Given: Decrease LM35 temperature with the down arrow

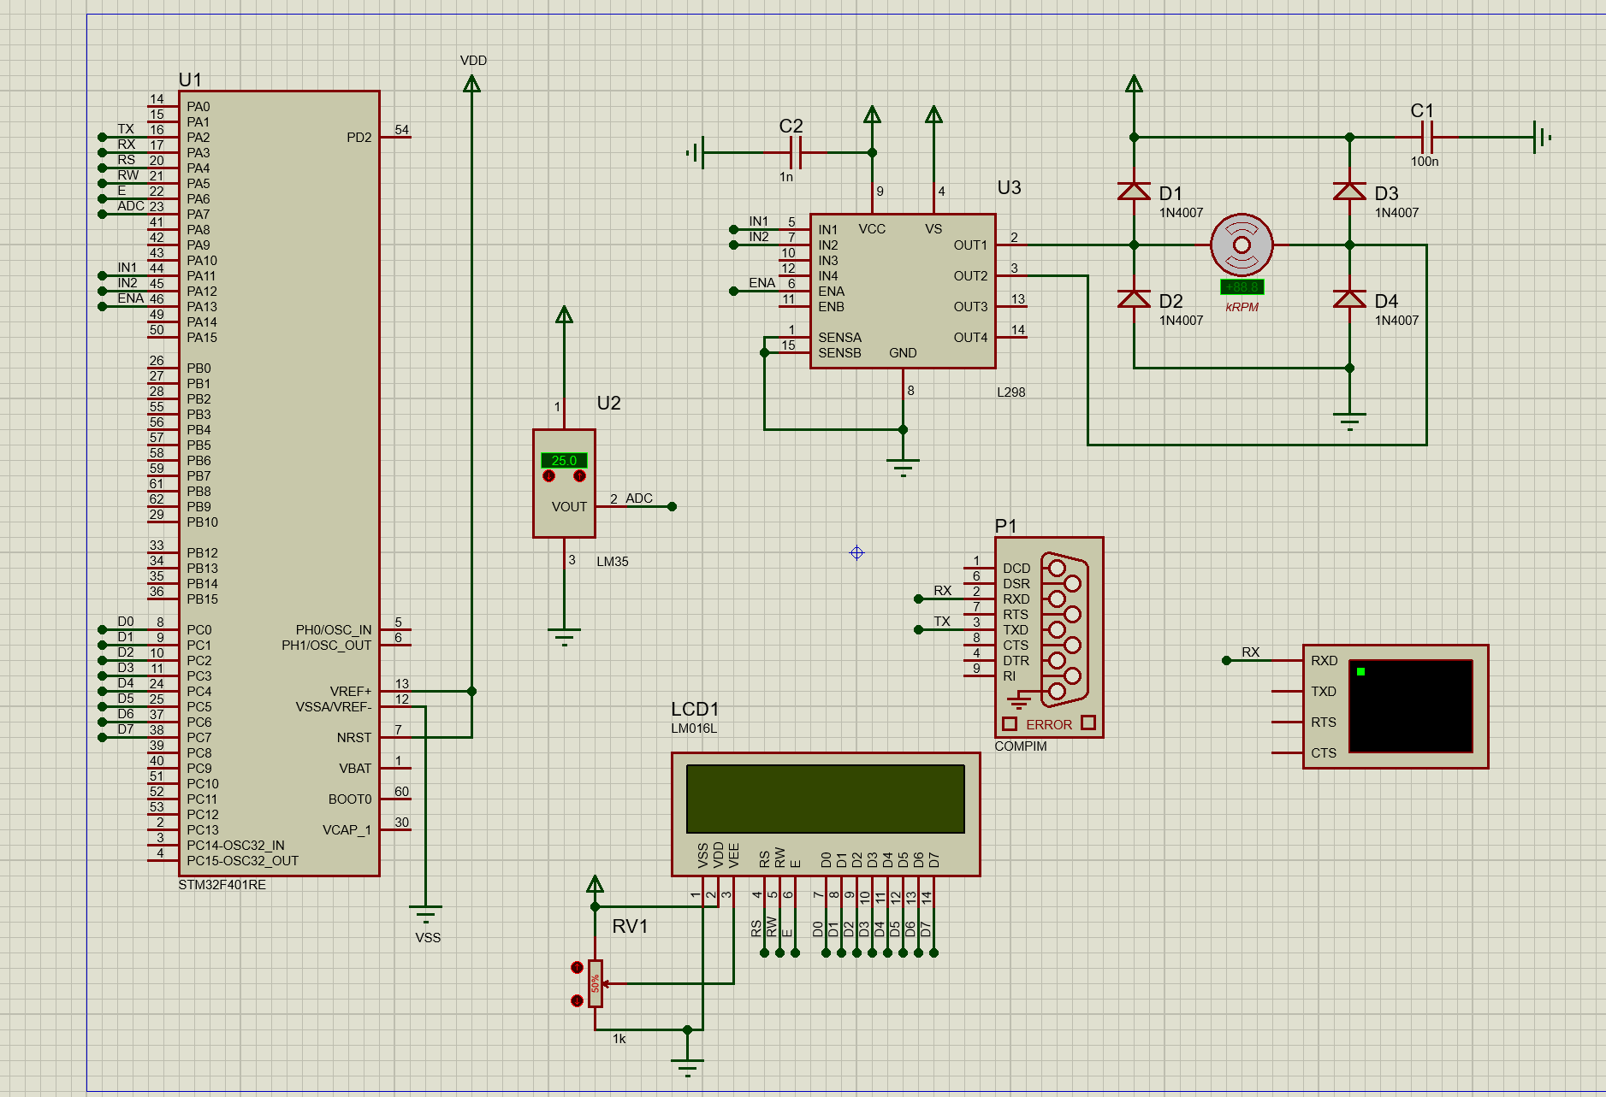Looking at the screenshot, I should click(548, 476).
